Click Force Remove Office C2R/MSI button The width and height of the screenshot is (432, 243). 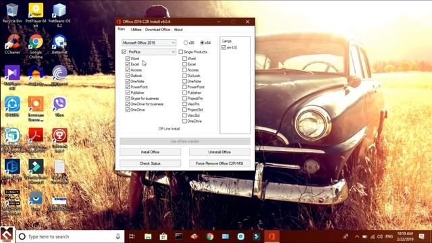pyautogui.click(x=219, y=163)
